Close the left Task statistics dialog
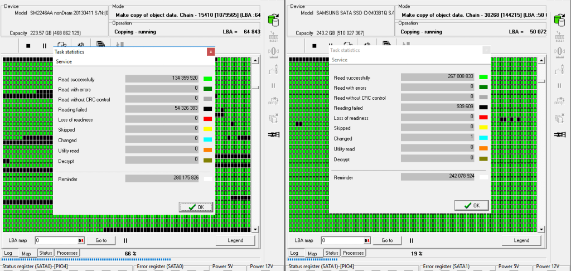Screen dimensions: 571x271 (x=211, y=51)
